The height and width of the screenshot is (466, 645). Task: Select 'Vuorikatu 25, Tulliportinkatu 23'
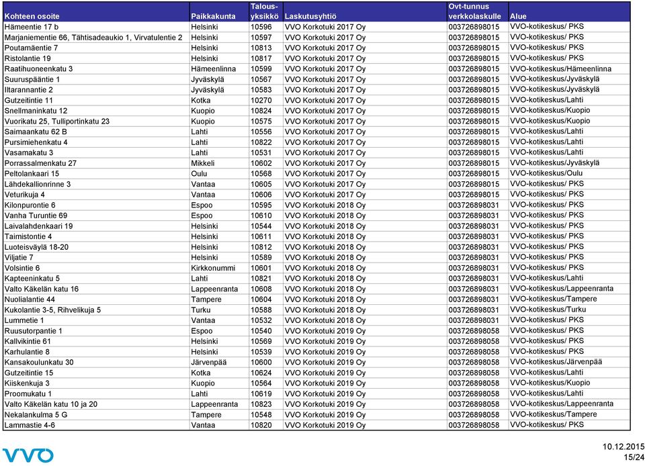56,122
